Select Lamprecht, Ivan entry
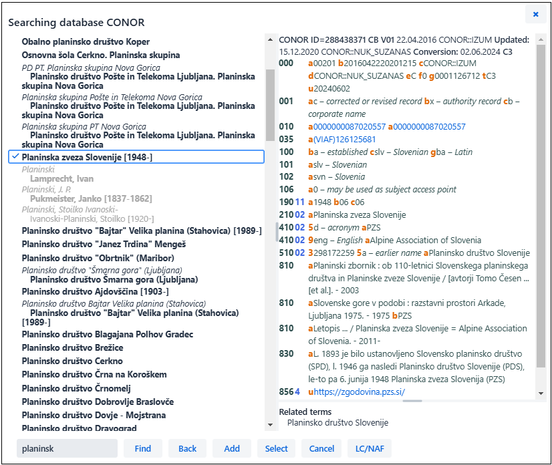The width and height of the screenshot is (552, 465). [62, 179]
